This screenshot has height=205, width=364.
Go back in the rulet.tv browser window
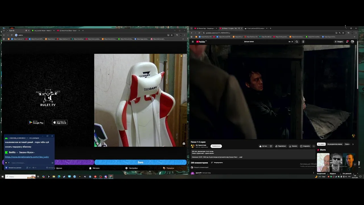pyautogui.click(x=4, y=35)
